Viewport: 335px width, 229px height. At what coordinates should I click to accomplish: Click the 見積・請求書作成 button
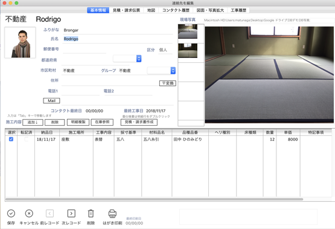[139, 122]
